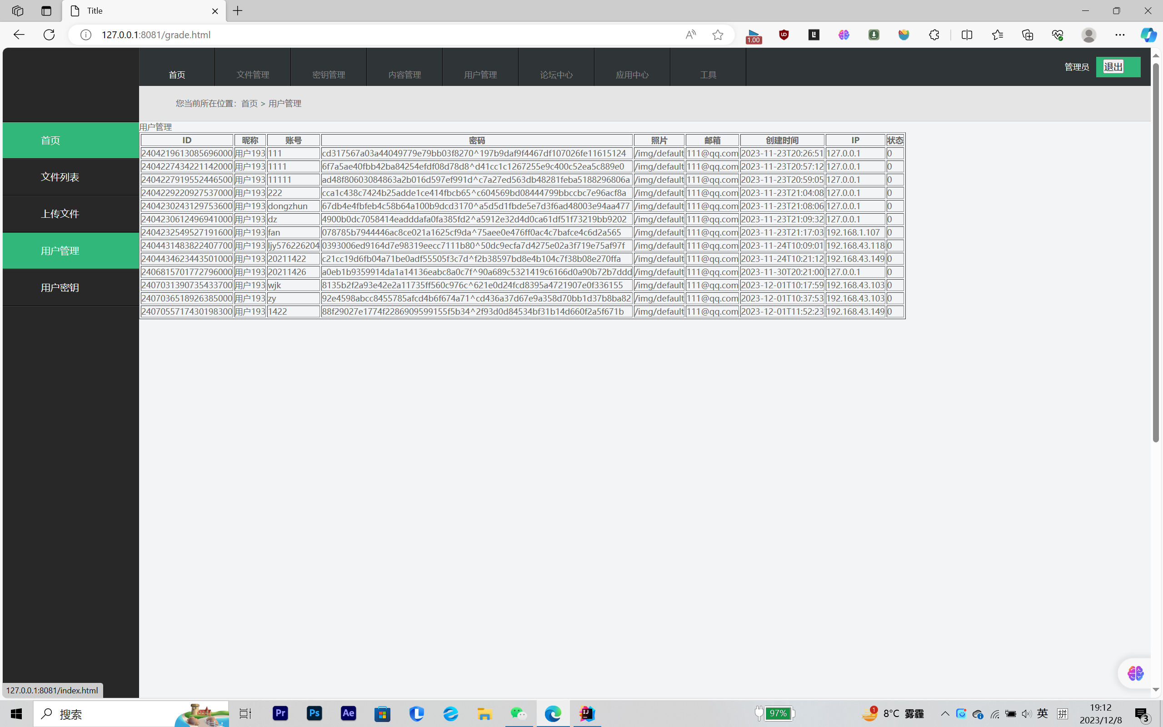Image resolution: width=1163 pixels, height=727 pixels.
Task: Show hidden system tray icons chevron
Action: (x=945, y=713)
